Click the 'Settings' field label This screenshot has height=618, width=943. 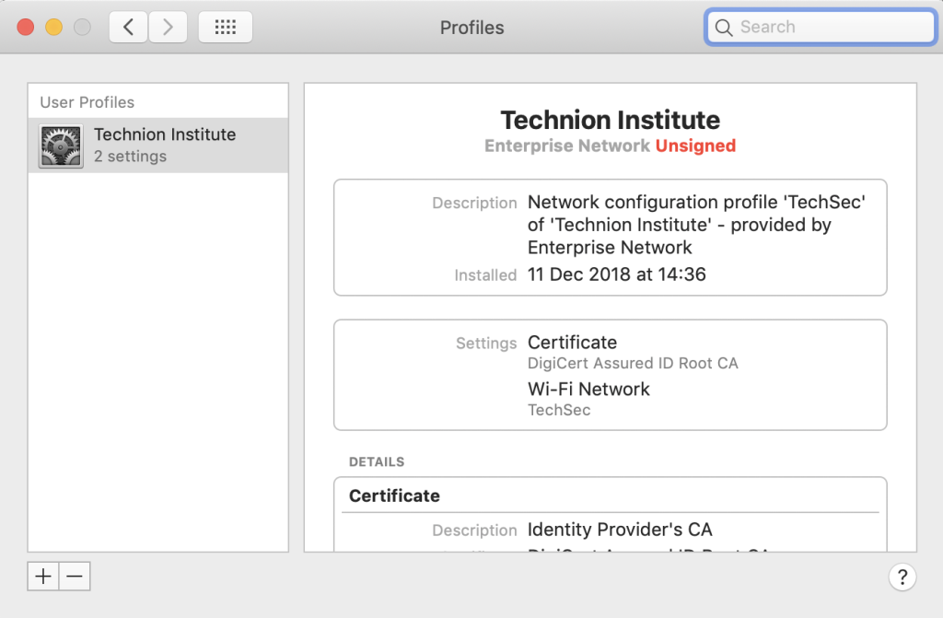point(486,343)
